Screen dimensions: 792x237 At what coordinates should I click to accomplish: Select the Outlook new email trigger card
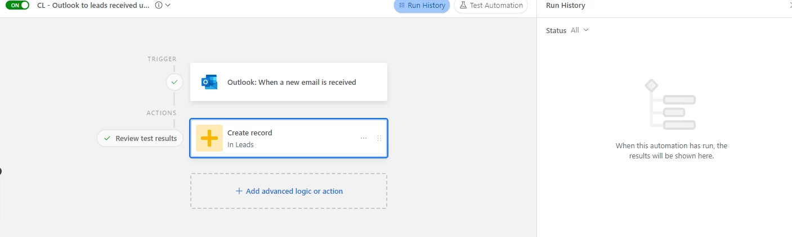[x=289, y=82]
